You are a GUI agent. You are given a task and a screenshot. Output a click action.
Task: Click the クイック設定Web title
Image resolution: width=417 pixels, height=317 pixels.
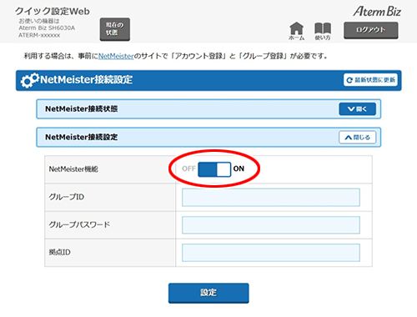(53, 12)
